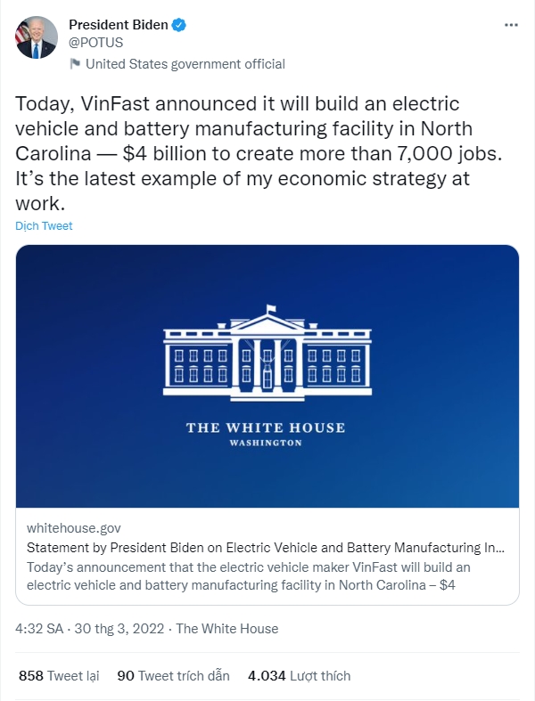Click THE WHITE HOUSE WASHINGTON wordmark
Viewport: 535px width, 701px height.
tap(266, 433)
